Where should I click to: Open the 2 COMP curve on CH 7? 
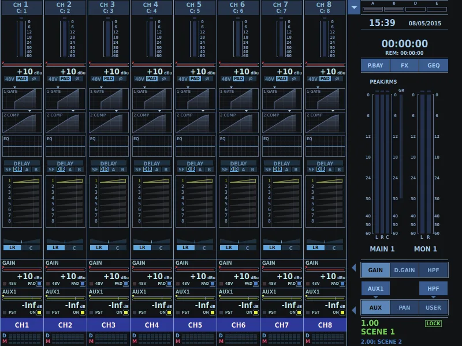282,122
